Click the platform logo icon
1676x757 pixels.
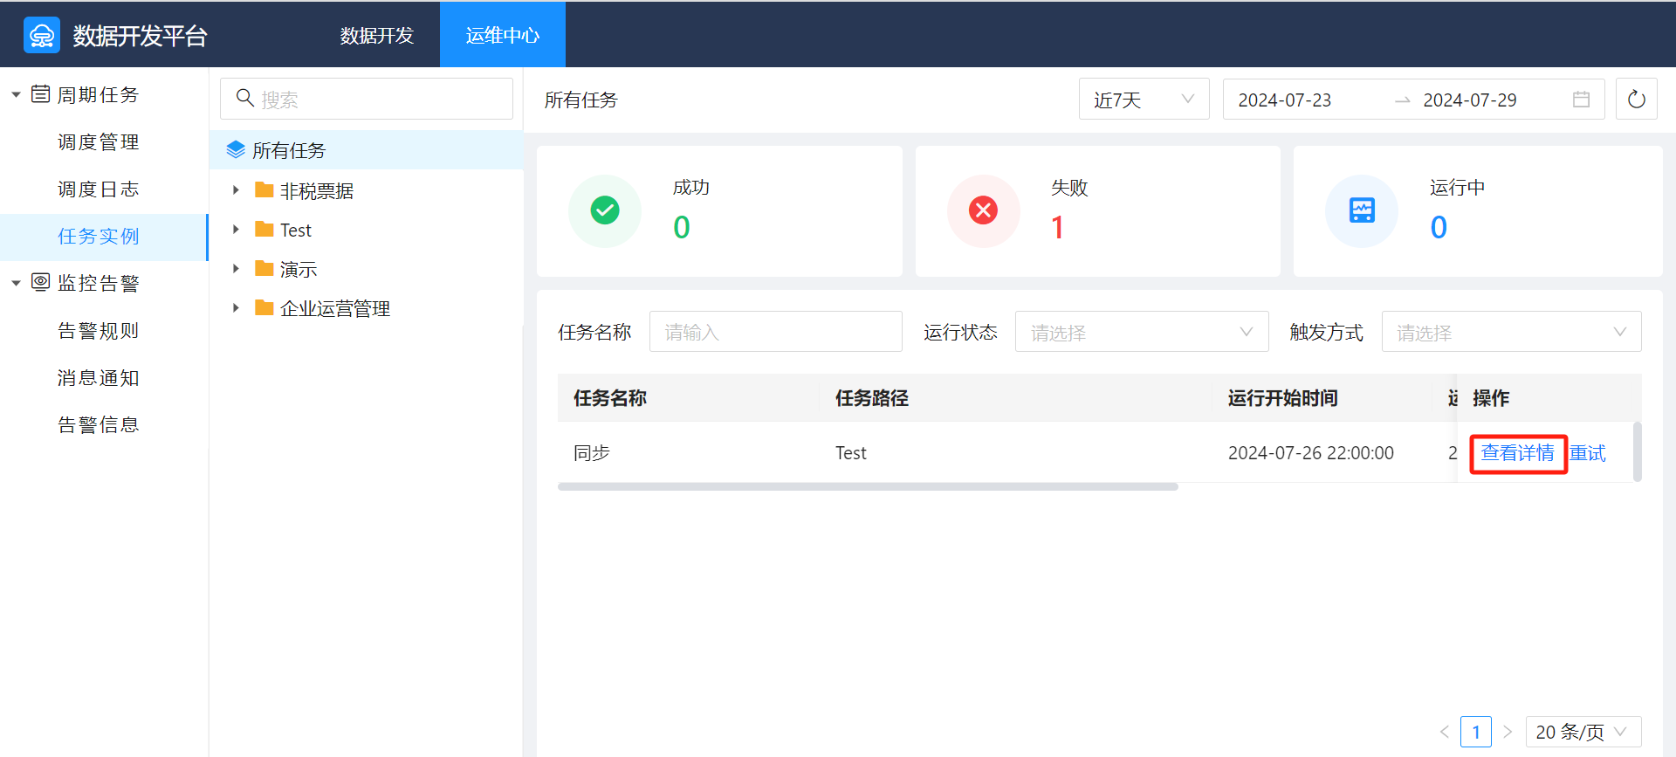pyautogui.click(x=42, y=35)
